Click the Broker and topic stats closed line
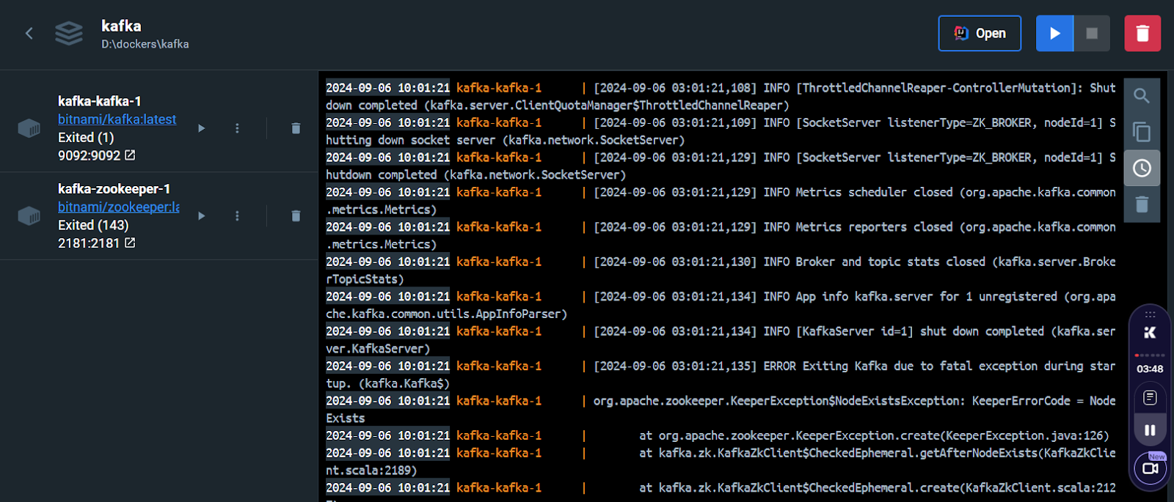1174x502 pixels. pos(721,270)
